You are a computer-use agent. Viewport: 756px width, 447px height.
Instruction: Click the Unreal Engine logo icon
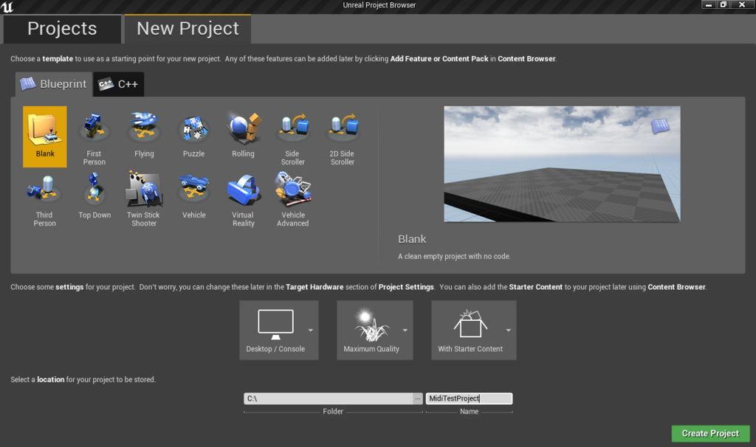point(7,6)
